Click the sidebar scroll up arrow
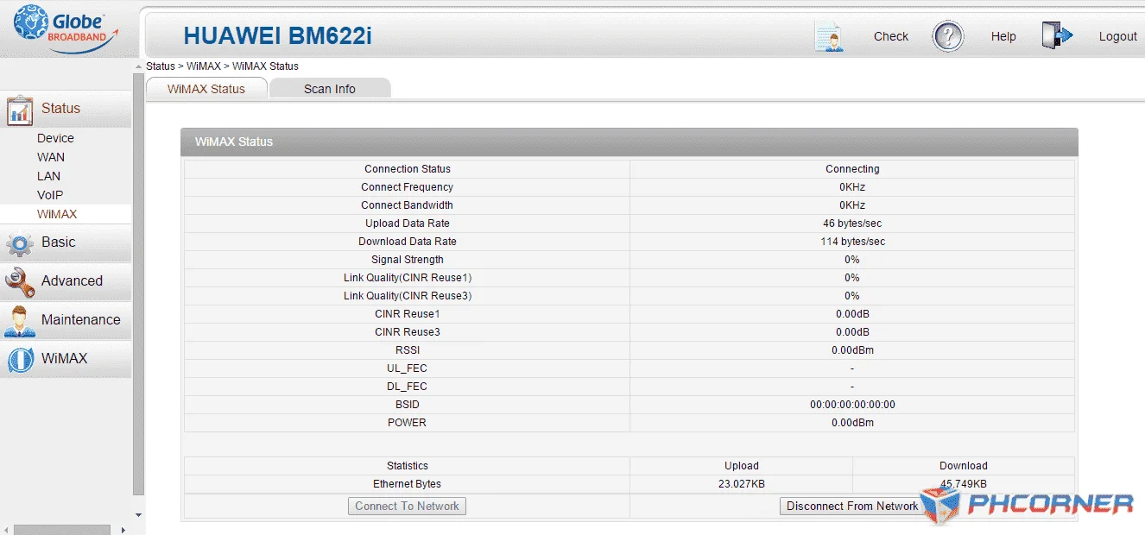Viewport: 1145px width, 535px height. click(x=138, y=66)
